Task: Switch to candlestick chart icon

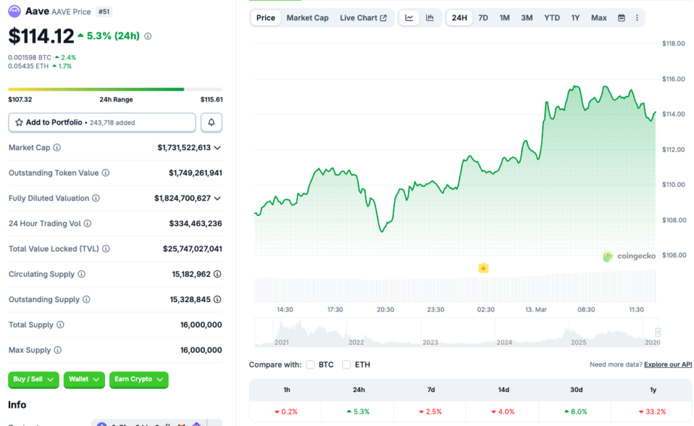Action: tap(430, 18)
